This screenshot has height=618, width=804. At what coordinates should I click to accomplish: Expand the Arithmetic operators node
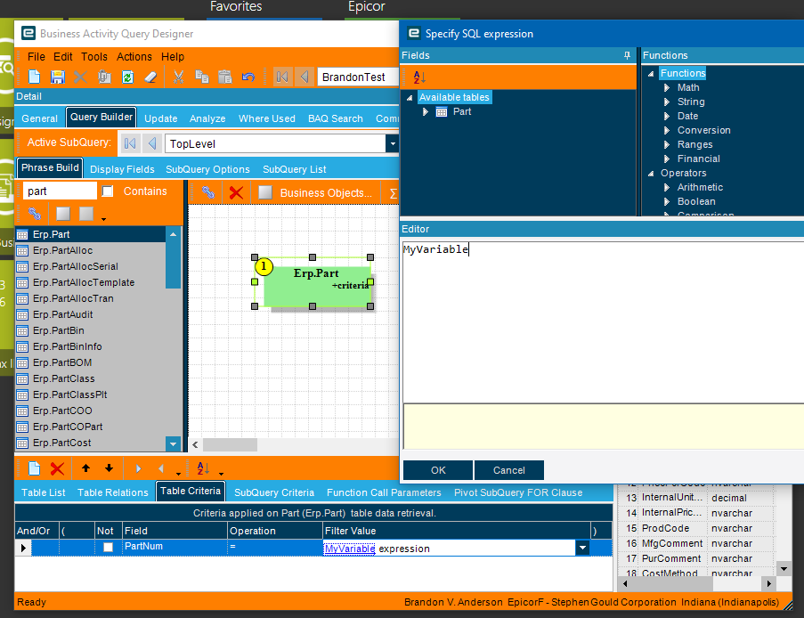667,188
